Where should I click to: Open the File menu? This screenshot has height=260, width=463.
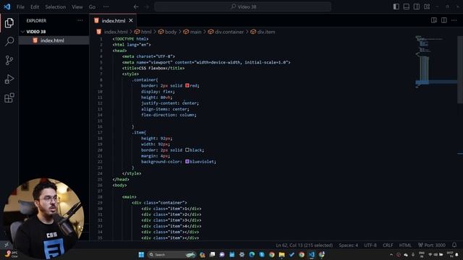tap(20, 6)
